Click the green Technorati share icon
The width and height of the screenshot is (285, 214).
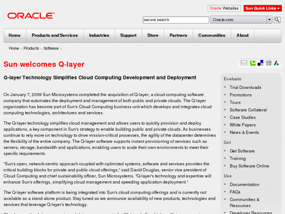tap(252, 63)
